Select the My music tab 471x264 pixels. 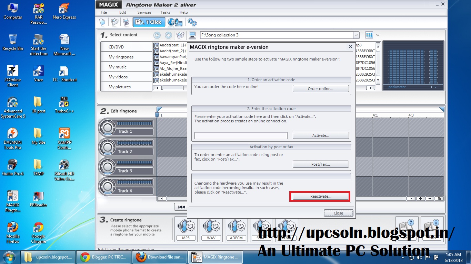126,67
